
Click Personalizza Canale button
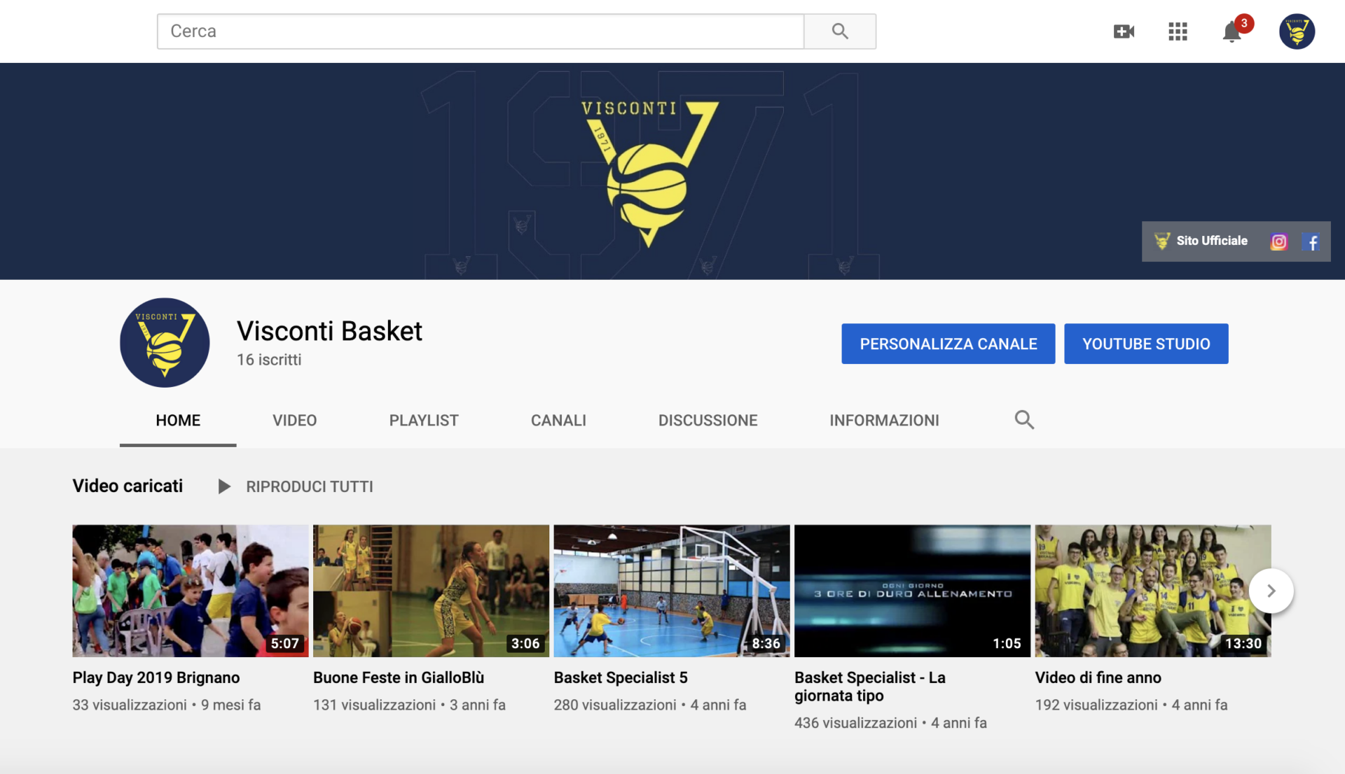948,344
